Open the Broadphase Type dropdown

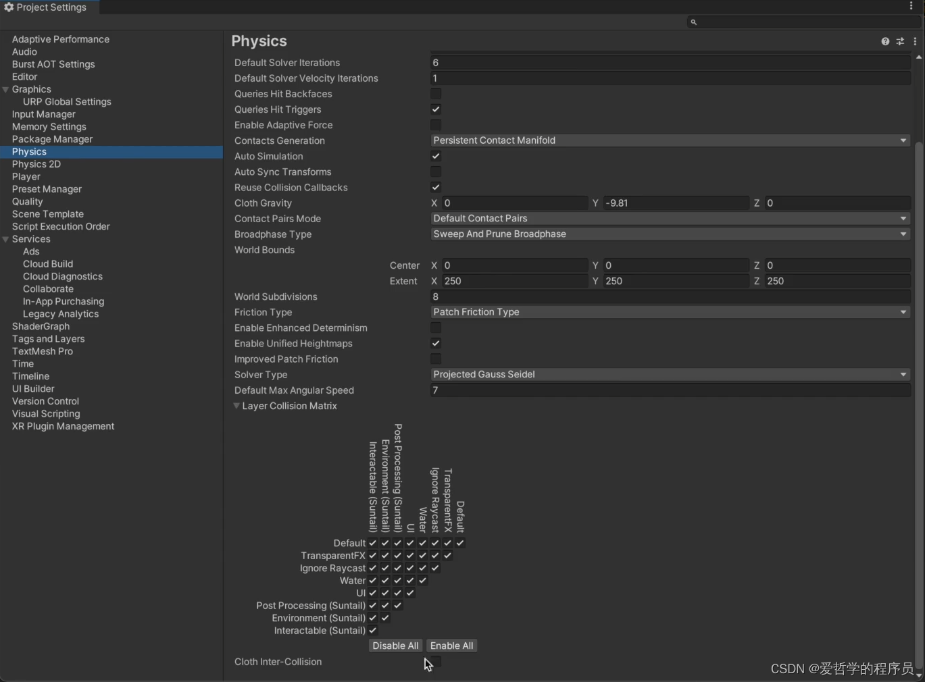point(670,234)
